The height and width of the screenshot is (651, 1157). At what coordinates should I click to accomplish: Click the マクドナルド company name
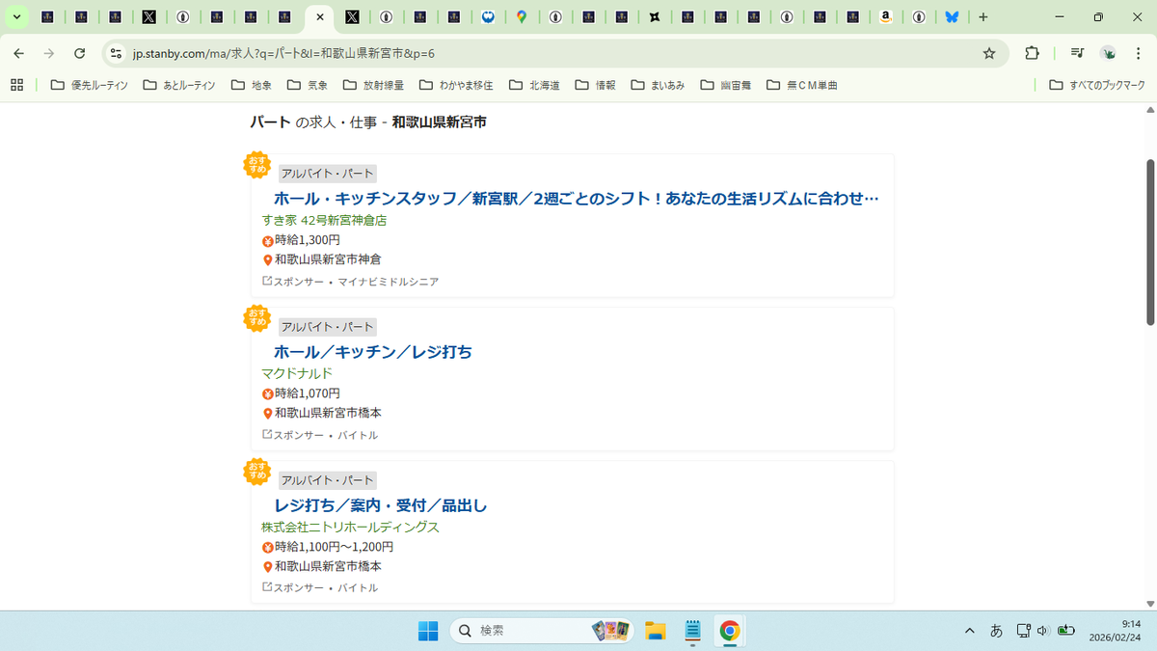tap(297, 373)
